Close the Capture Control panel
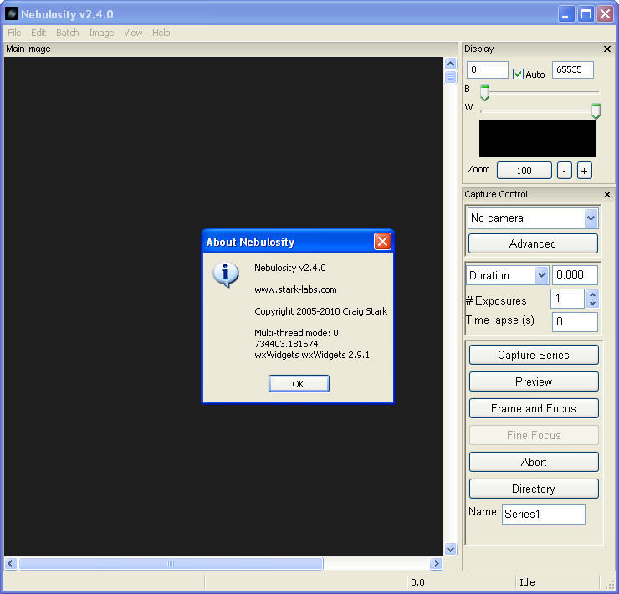This screenshot has width=619, height=594. click(607, 194)
